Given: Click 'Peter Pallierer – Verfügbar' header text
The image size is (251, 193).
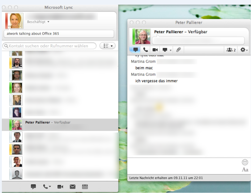Looking at the screenshot, I should 181,32.
